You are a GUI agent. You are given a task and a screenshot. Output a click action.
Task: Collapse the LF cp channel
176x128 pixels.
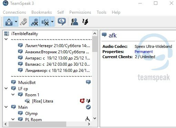(x=6, y=88)
